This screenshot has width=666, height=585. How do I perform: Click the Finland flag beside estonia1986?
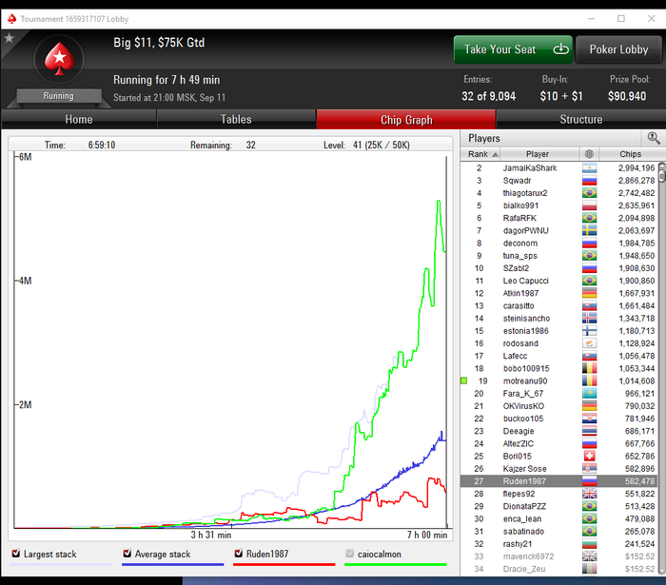(x=589, y=331)
